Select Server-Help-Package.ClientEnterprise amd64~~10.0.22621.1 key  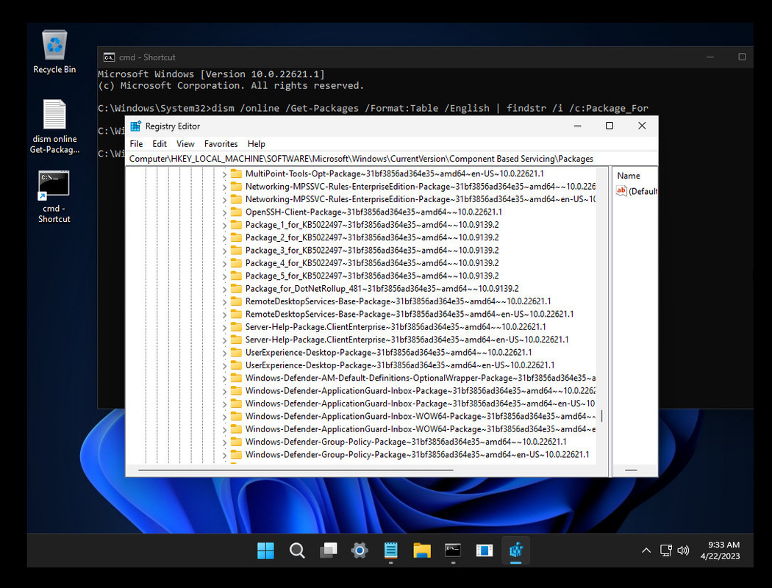(x=396, y=327)
